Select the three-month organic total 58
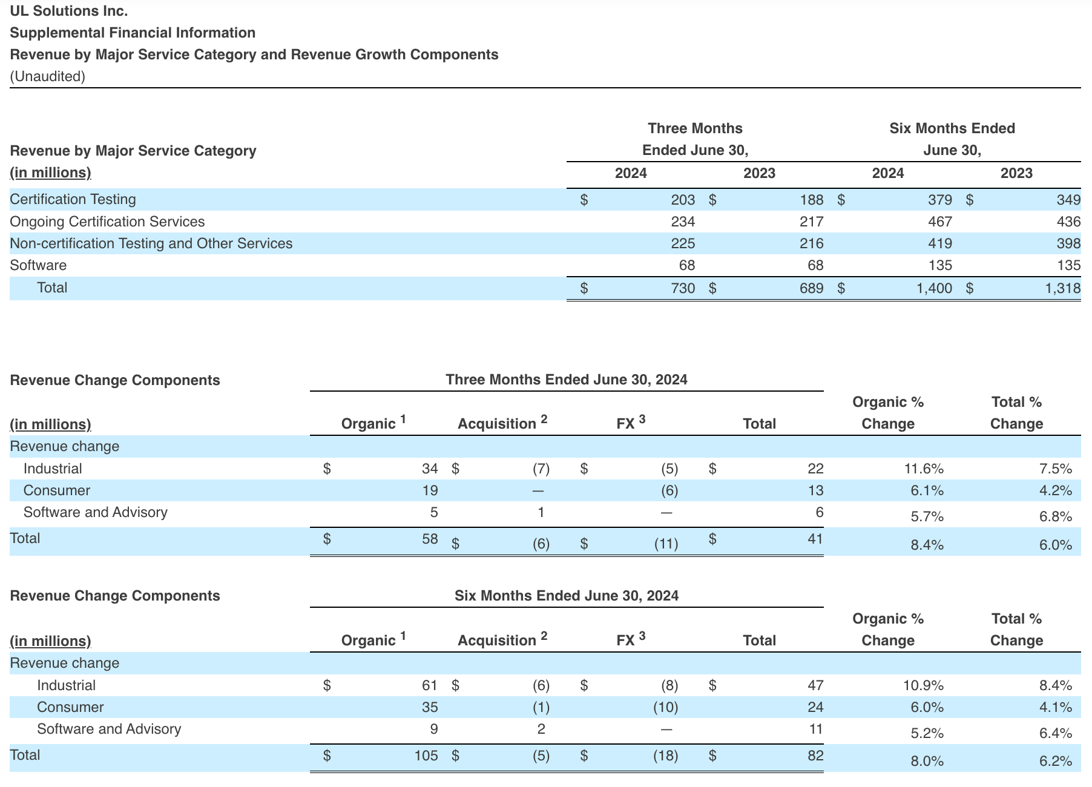 [430, 539]
